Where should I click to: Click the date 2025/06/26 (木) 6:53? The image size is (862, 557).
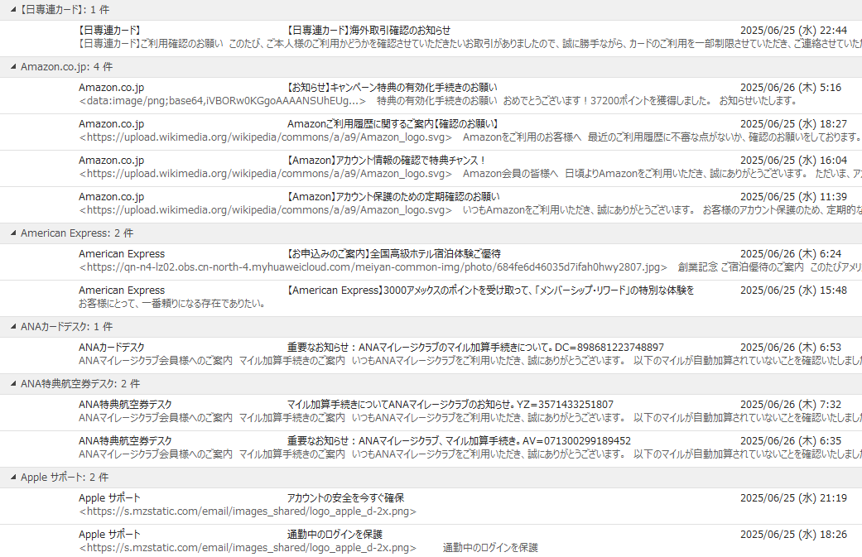coord(791,347)
